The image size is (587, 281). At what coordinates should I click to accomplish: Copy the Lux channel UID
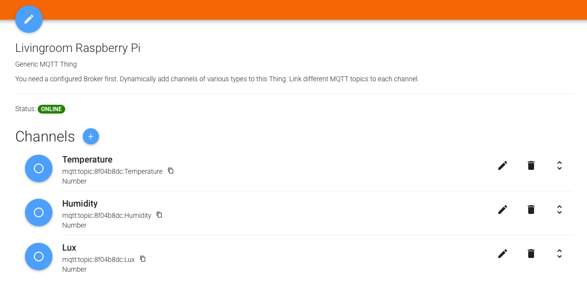(143, 259)
